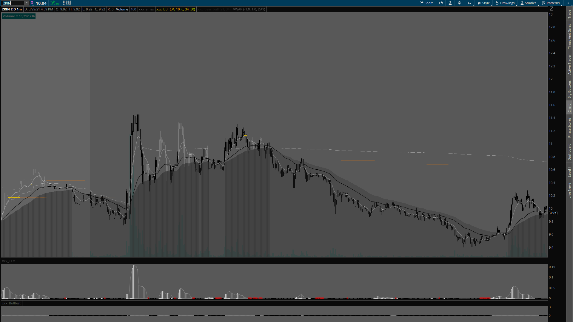Screen dimensions: 573x322
Task: Click the VWAP study label
Action: (x=249, y=9)
